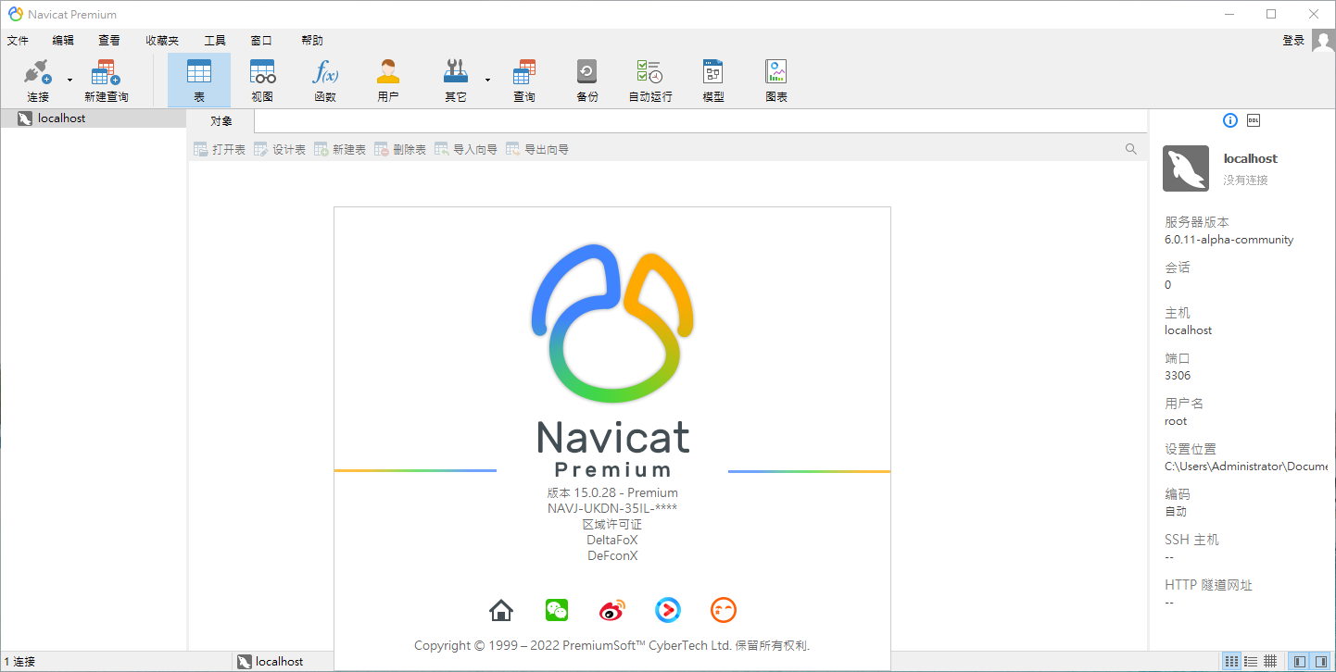Click the encoding value "自动"
Image resolution: width=1336 pixels, height=672 pixels.
[1176, 512]
